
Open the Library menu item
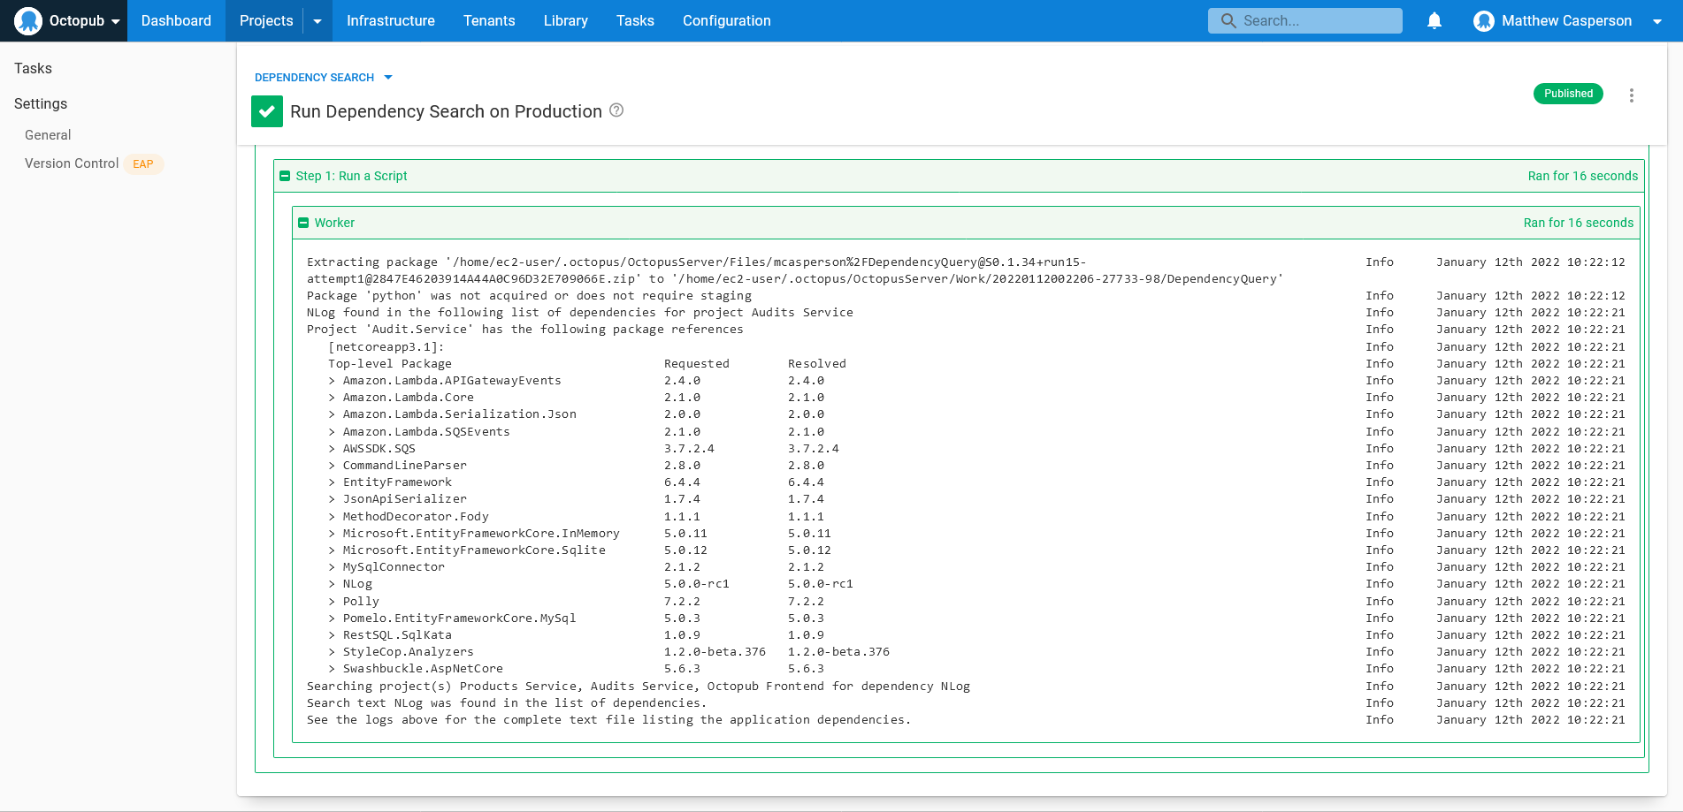click(x=565, y=20)
